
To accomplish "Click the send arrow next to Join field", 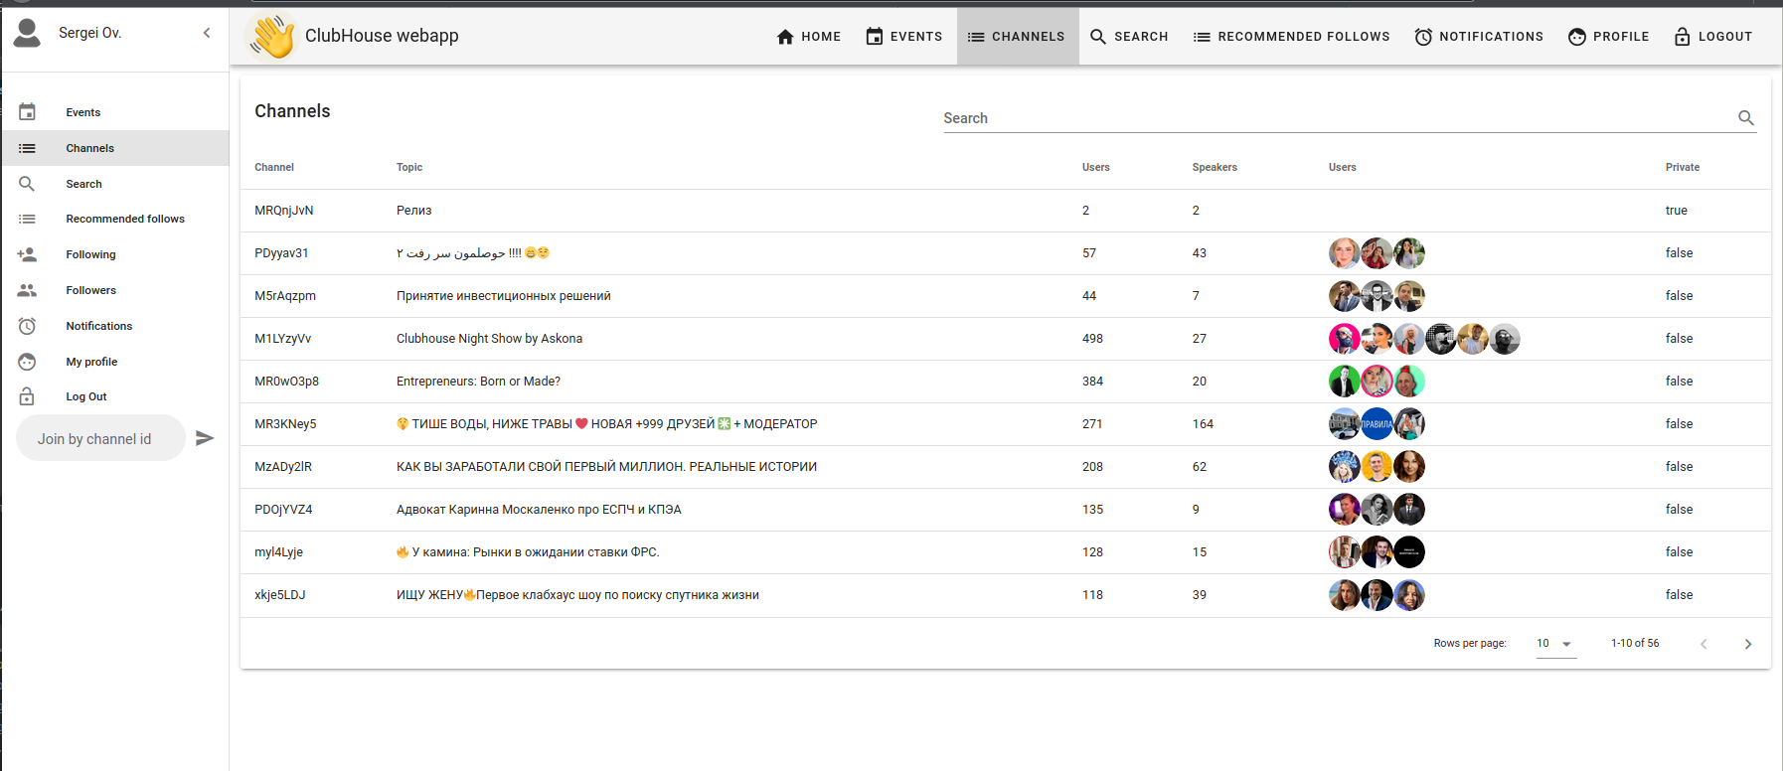I will click(x=205, y=438).
